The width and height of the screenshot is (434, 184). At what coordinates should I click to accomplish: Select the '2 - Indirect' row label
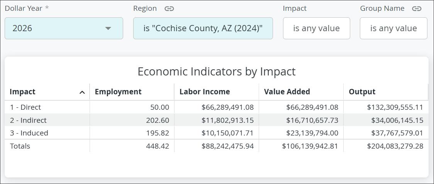coord(28,120)
